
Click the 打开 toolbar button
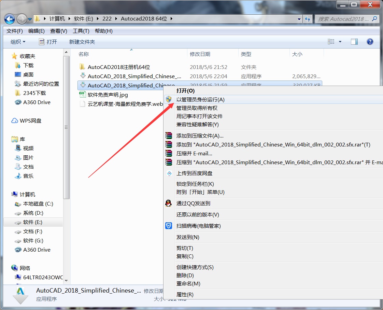[48, 42]
